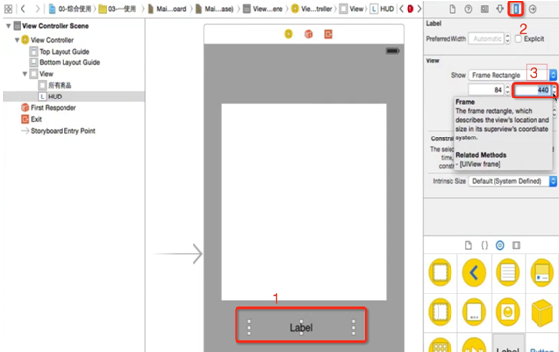Open the File inspector
559x352 pixels.
452,9
